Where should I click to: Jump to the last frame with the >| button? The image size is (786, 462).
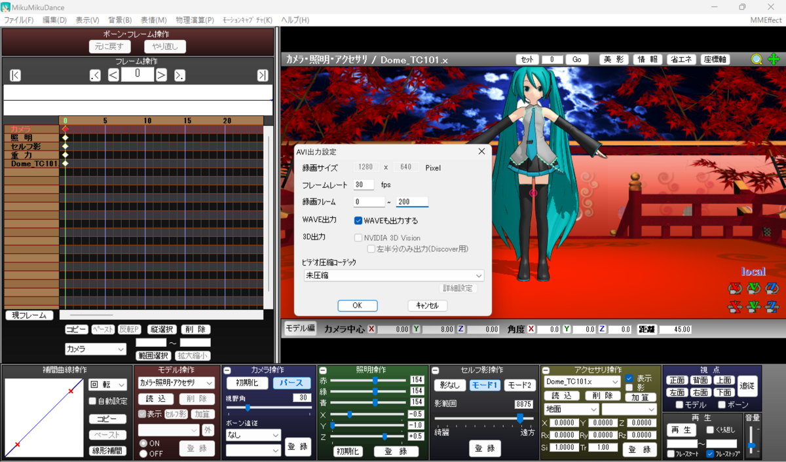point(263,75)
